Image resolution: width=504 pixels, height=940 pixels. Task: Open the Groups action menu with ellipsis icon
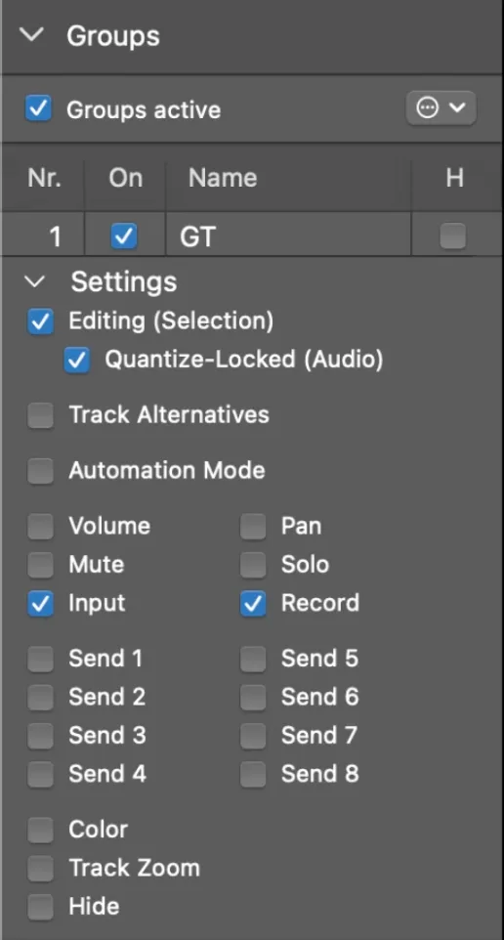pos(441,108)
